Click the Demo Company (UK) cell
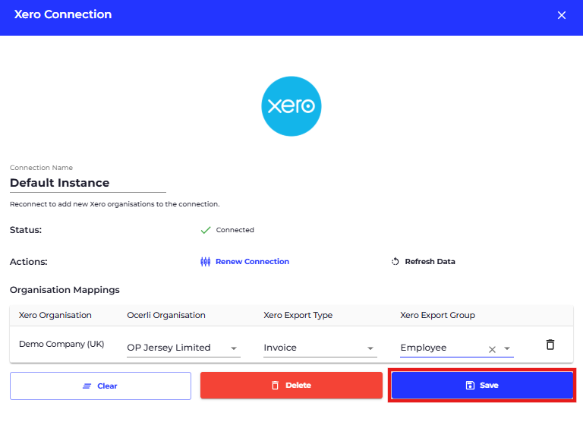The width and height of the screenshot is (583, 422). click(61, 345)
